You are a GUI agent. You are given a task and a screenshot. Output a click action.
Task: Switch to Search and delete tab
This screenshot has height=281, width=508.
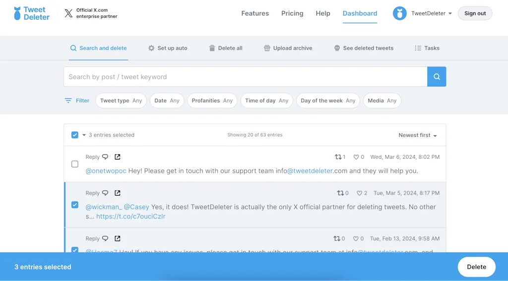coord(99,48)
